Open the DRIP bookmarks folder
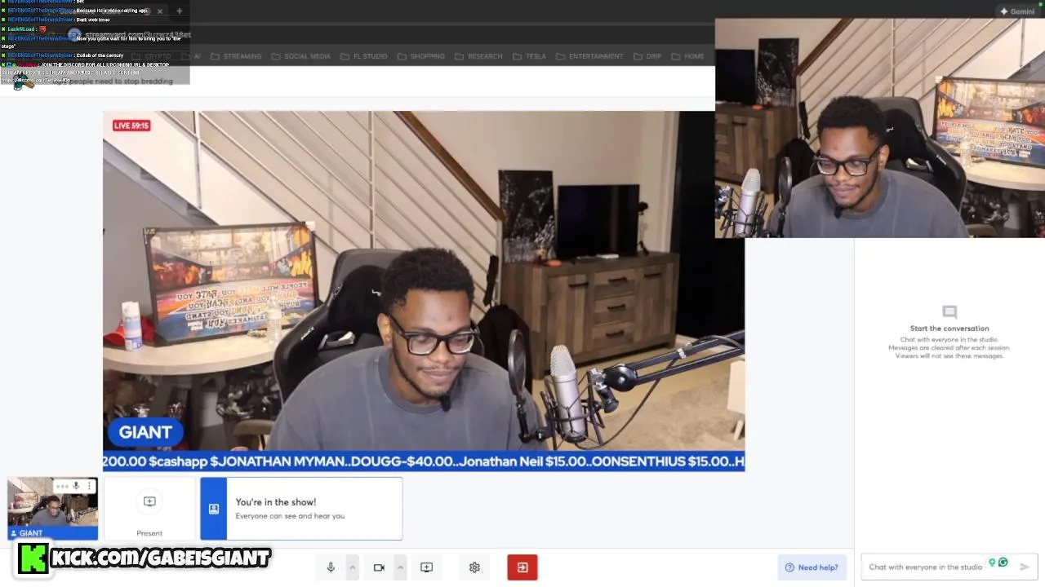This screenshot has width=1045, height=587. tap(647, 56)
